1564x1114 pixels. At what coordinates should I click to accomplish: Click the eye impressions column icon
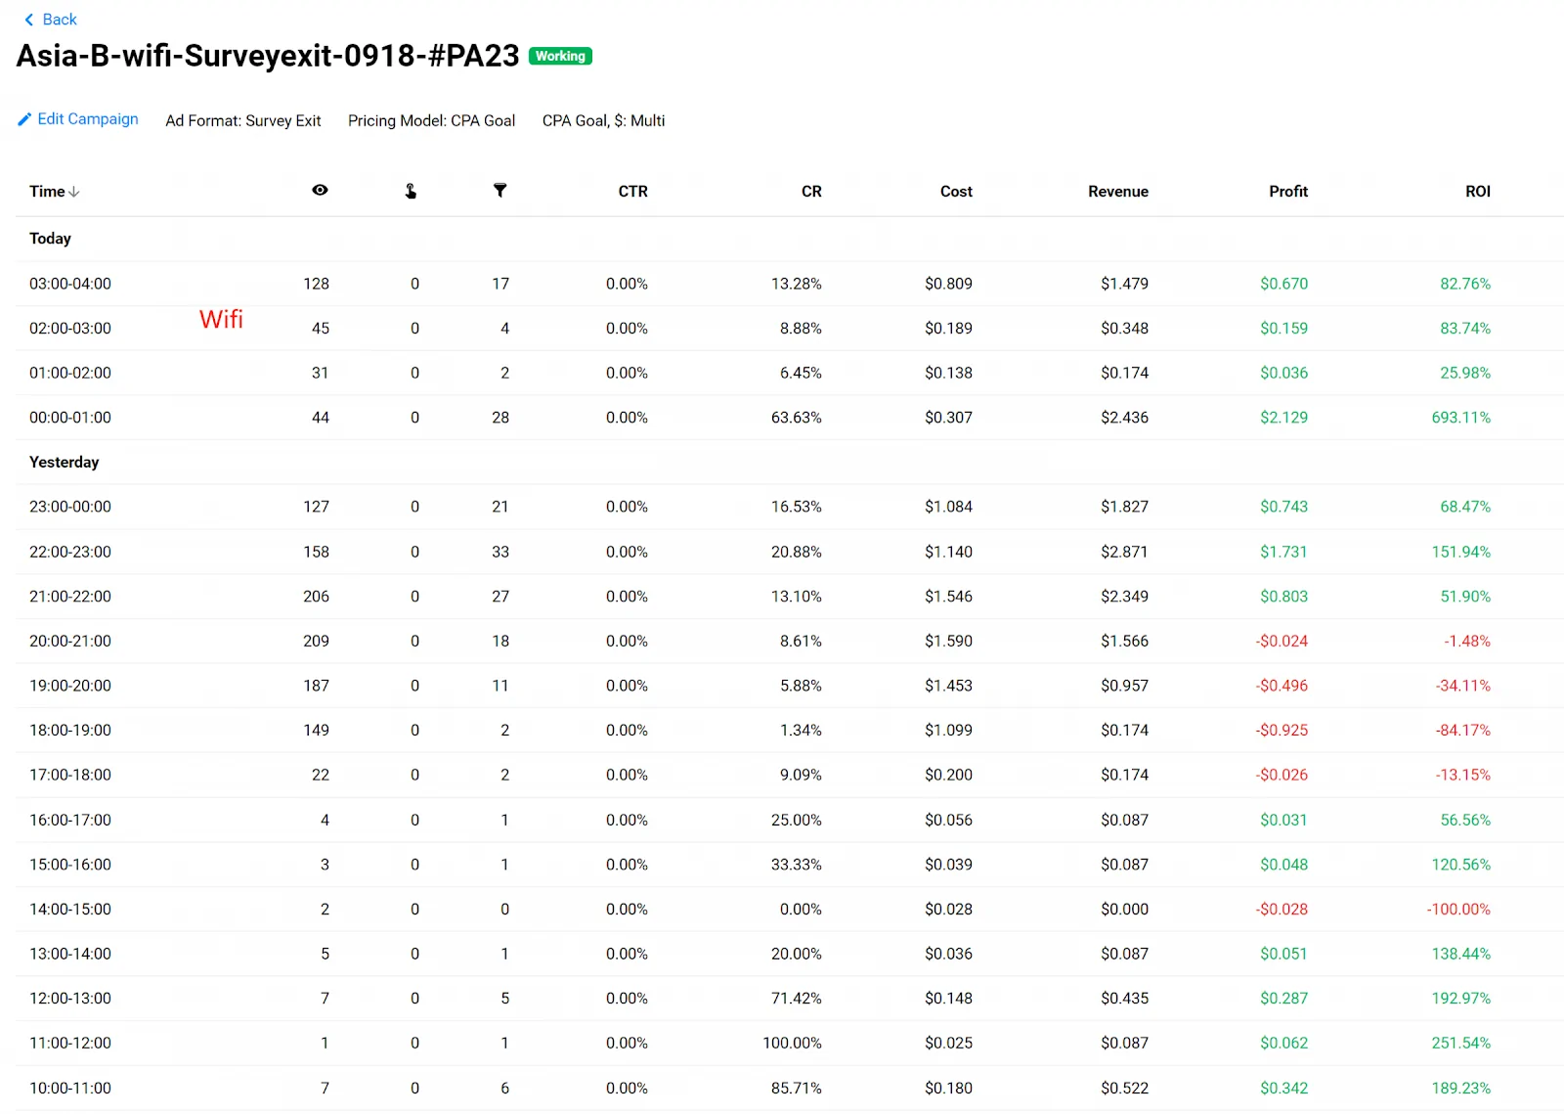pos(320,191)
